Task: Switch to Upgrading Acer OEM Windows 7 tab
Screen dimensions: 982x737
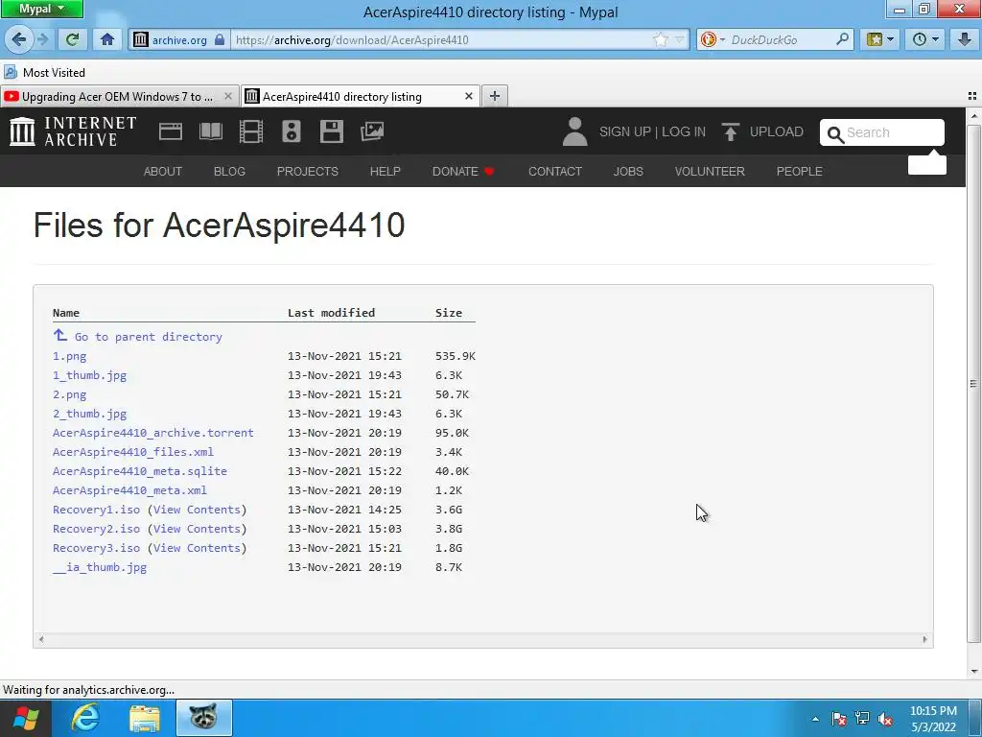Action: pos(119,97)
